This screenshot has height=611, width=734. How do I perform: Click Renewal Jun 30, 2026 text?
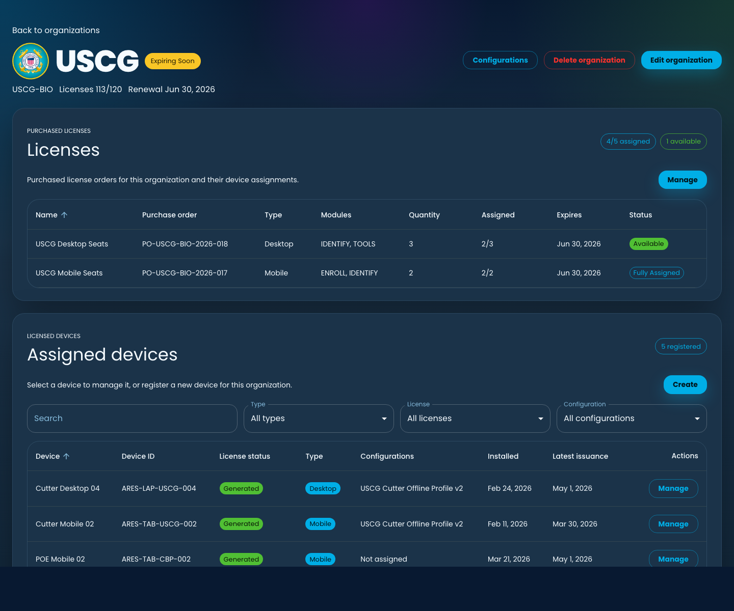click(172, 89)
